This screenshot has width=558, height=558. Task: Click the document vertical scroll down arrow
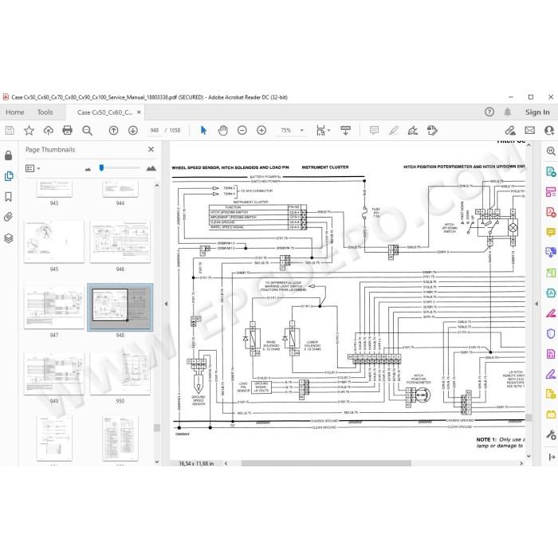529,456
